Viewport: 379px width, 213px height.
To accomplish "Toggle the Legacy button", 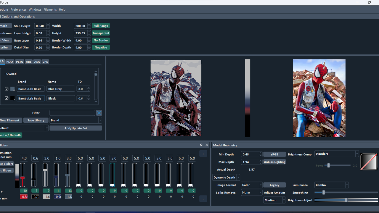I will [x=274, y=185].
